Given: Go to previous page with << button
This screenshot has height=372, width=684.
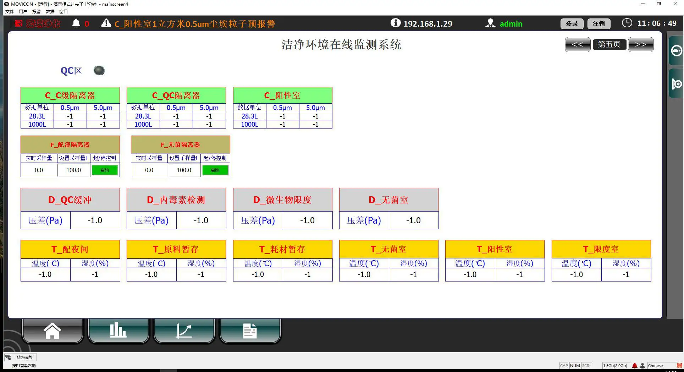Looking at the screenshot, I should coord(577,44).
